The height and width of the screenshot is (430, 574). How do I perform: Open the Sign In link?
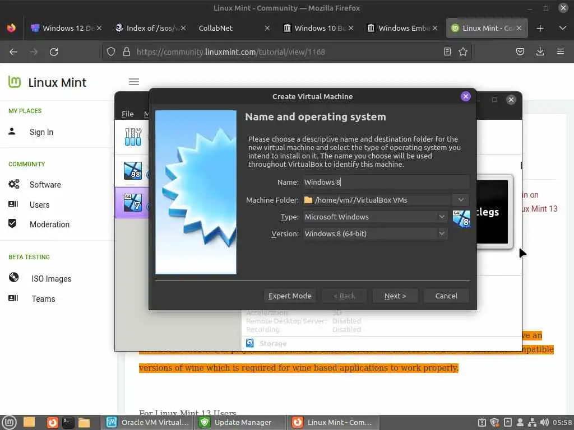[x=41, y=132]
